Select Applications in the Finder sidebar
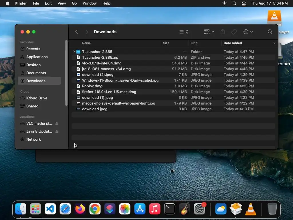The height and width of the screenshot is (220, 293). coord(39,57)
